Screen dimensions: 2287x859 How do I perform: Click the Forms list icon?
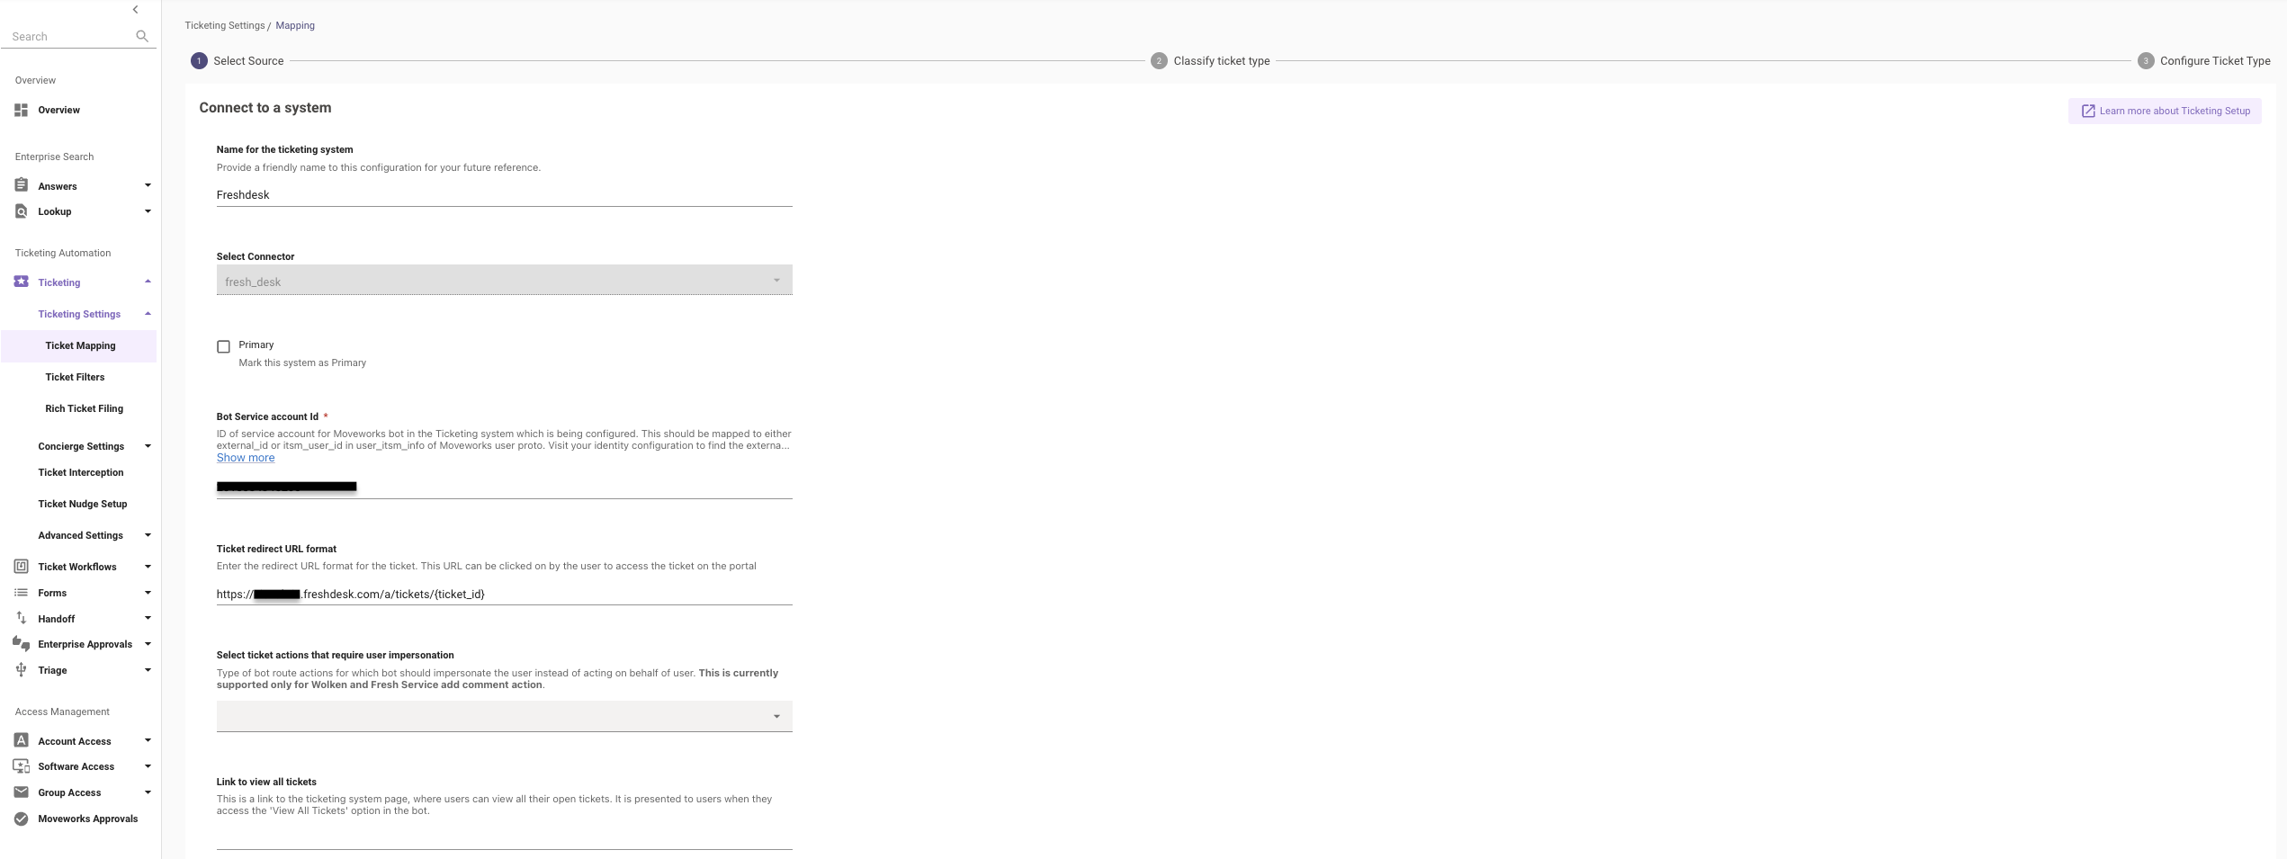pos(21,593)
